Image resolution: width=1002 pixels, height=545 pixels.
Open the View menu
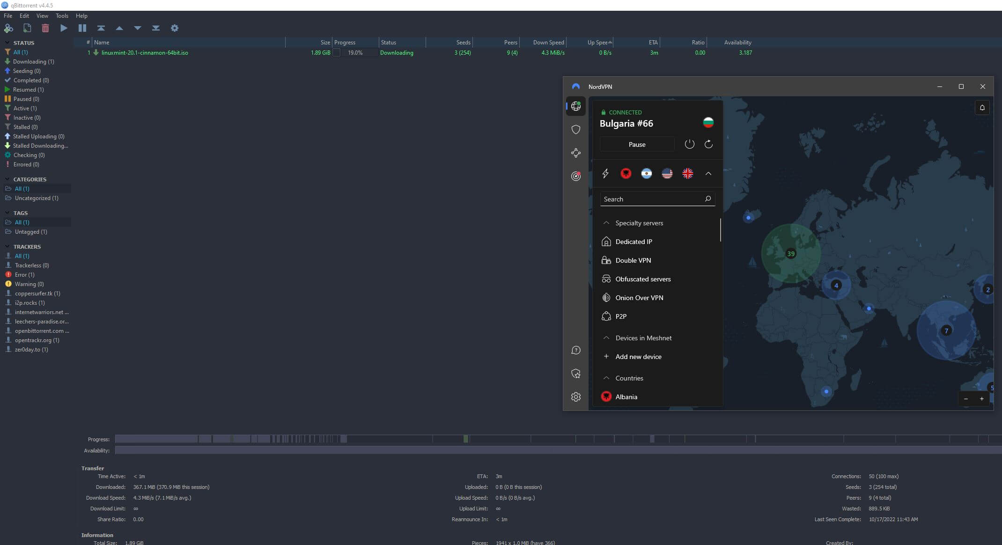click(x=42, y=16)
